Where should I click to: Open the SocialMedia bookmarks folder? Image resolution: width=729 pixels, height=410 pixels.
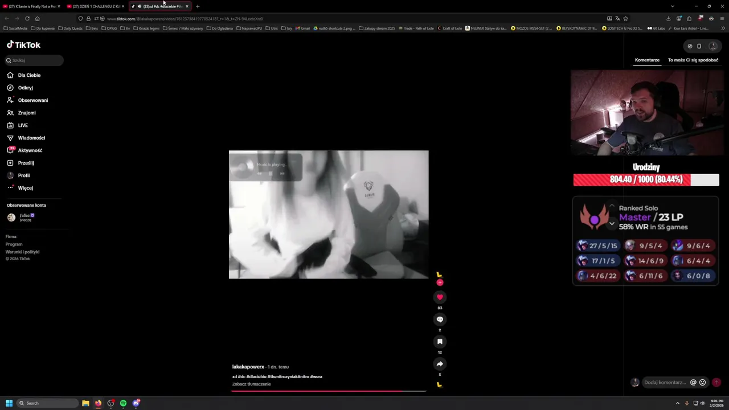(15, 28)
